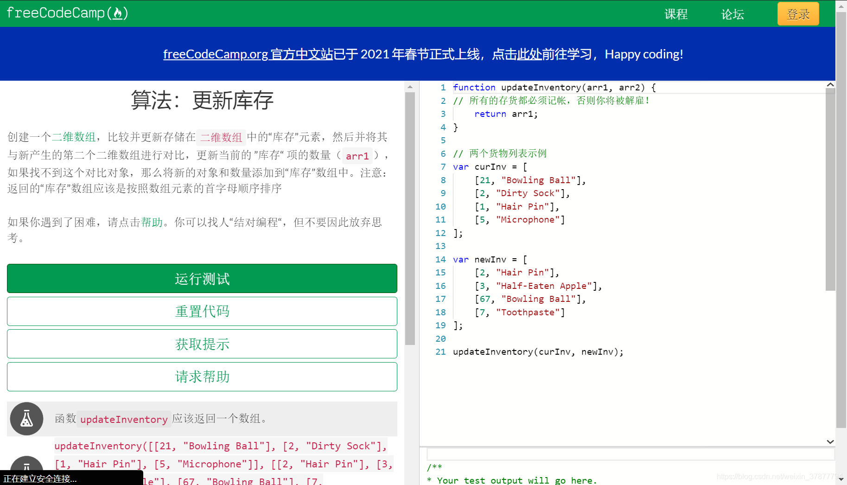The image size is (847, 485).
Task: Click line 3 'return arr1;' in editor
Action: [506, 114]
